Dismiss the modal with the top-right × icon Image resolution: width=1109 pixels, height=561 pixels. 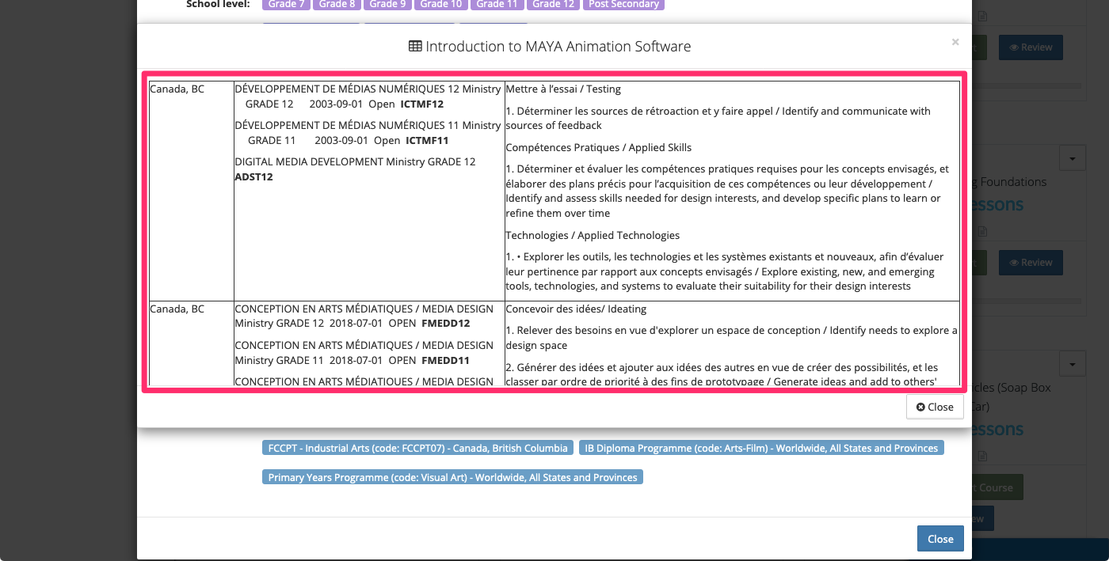(x=955, y=42)
